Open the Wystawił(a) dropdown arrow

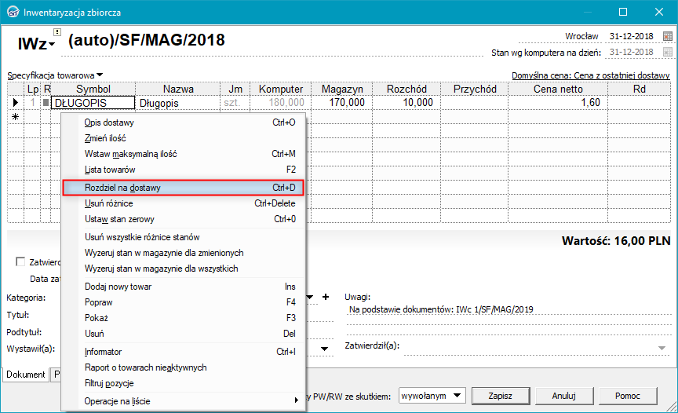point(324,349)
